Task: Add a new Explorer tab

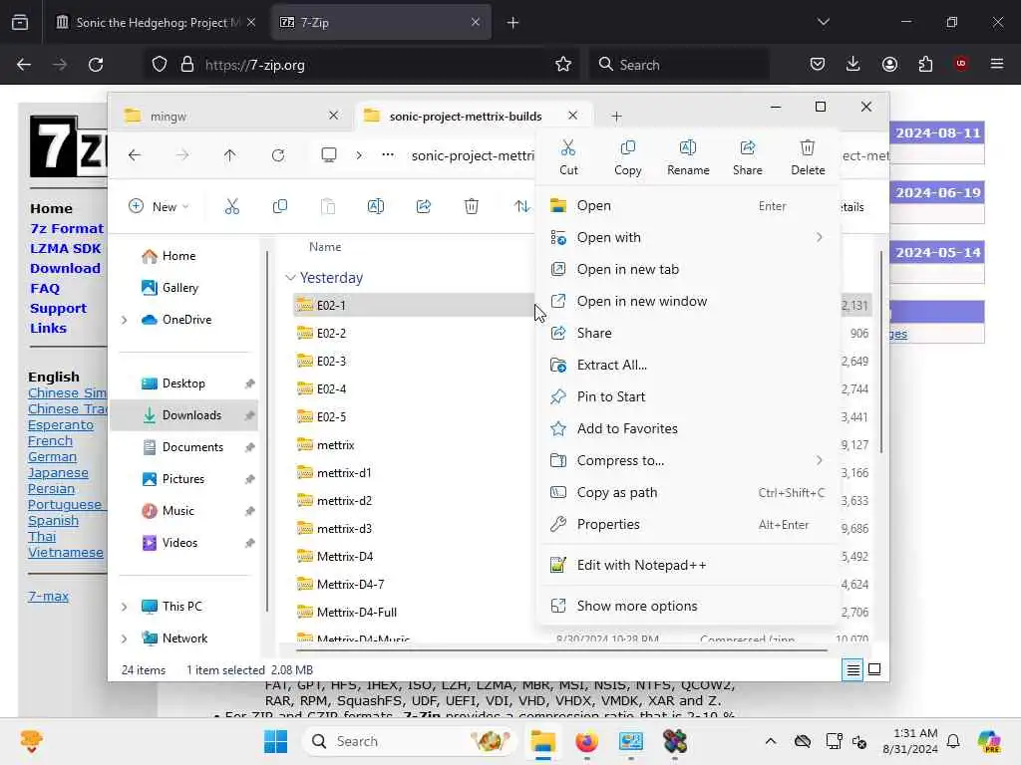Action: tap(616, 117)
